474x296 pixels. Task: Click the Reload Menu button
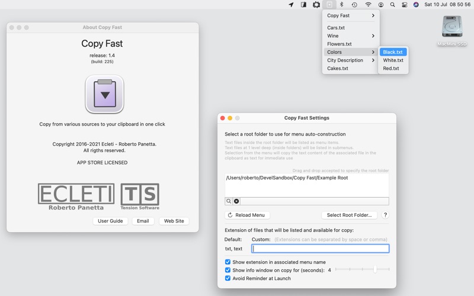(246, 215)
